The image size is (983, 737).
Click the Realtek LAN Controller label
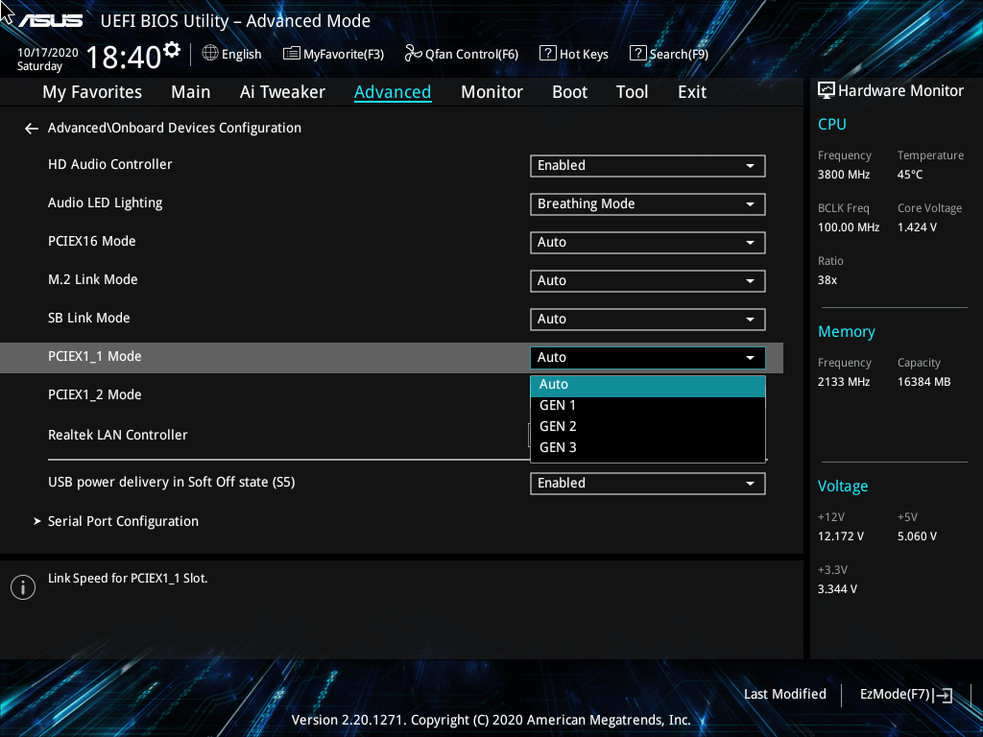(118, 435)
